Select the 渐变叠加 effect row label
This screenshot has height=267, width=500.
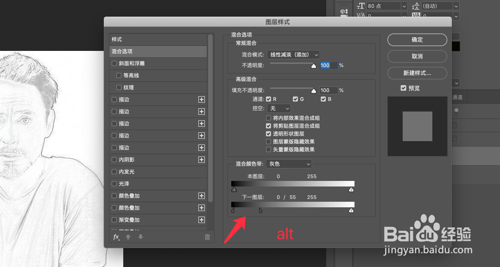tap(129, 220)
